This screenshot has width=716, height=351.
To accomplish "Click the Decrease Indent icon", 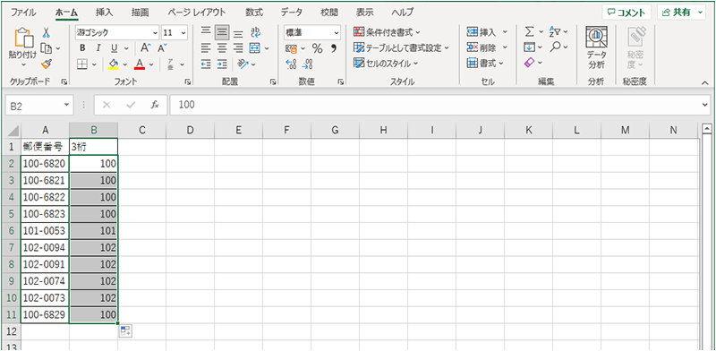I will pyautogui.click(x=207, y=64).
